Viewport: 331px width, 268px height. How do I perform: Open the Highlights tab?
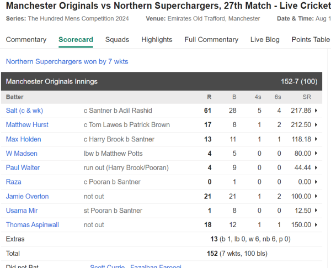157,40
